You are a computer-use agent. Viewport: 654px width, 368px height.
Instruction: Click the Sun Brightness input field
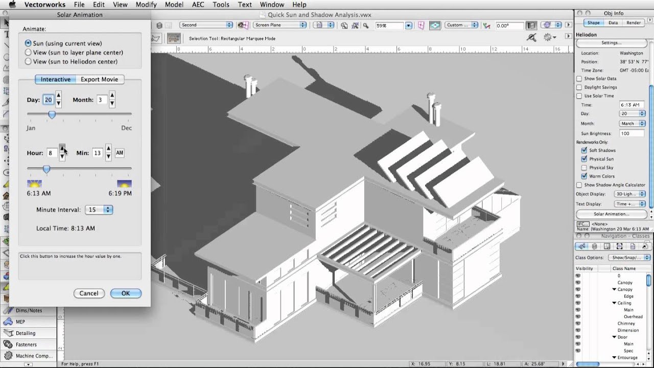[x=632, y=133]
